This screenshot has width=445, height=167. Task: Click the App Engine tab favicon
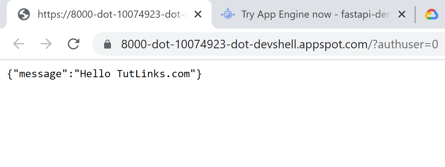pos(228,14)
